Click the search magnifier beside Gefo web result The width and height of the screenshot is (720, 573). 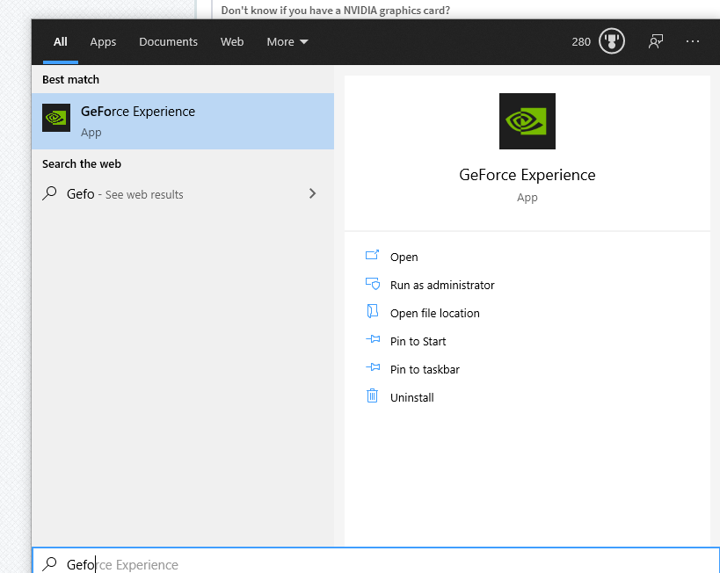click(49, 193)
